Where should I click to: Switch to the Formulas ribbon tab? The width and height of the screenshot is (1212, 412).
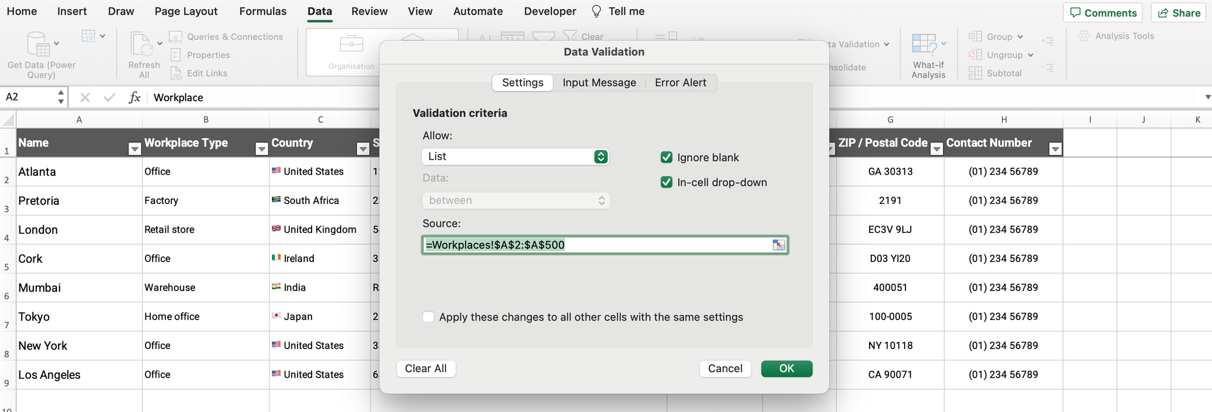tap(263, 11)
